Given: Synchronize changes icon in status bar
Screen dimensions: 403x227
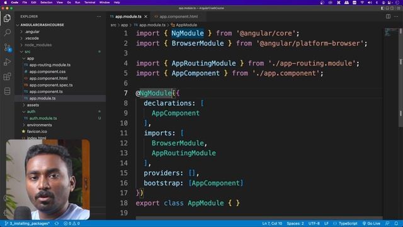Looking at the screenshot, I should [x=57, y=223].
